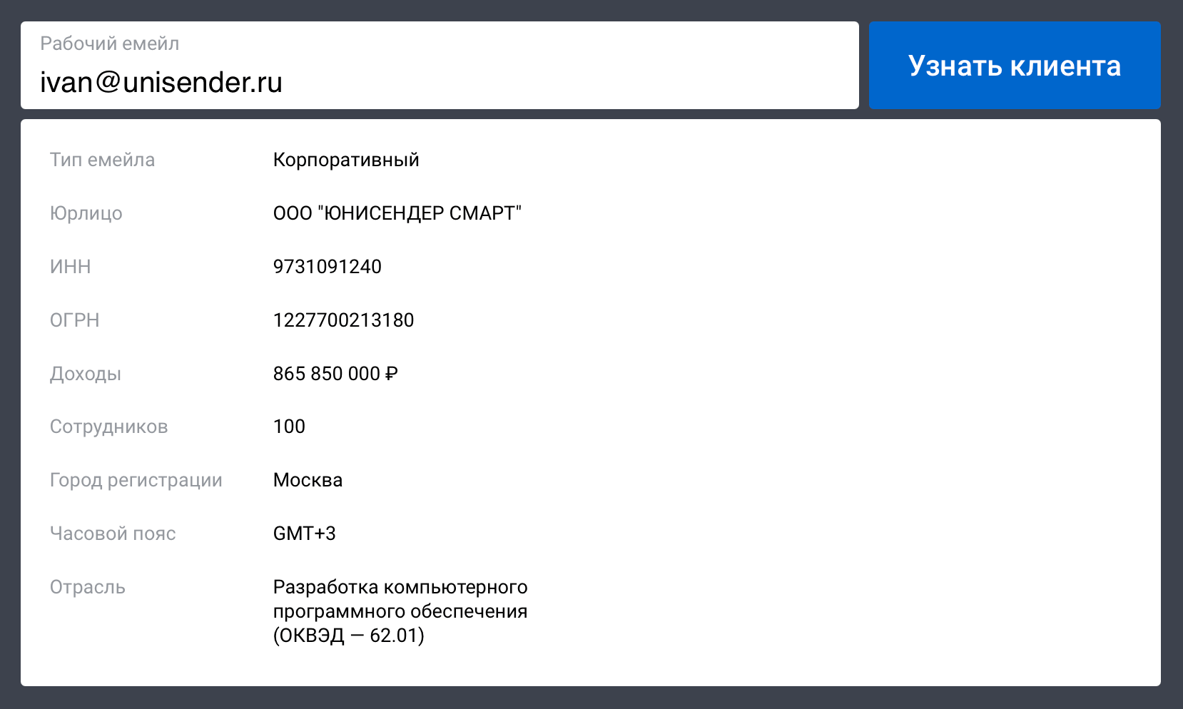Click the 'Юрлицо' label
Viewport: 1183px width, 709px height.
coord(86,213)
